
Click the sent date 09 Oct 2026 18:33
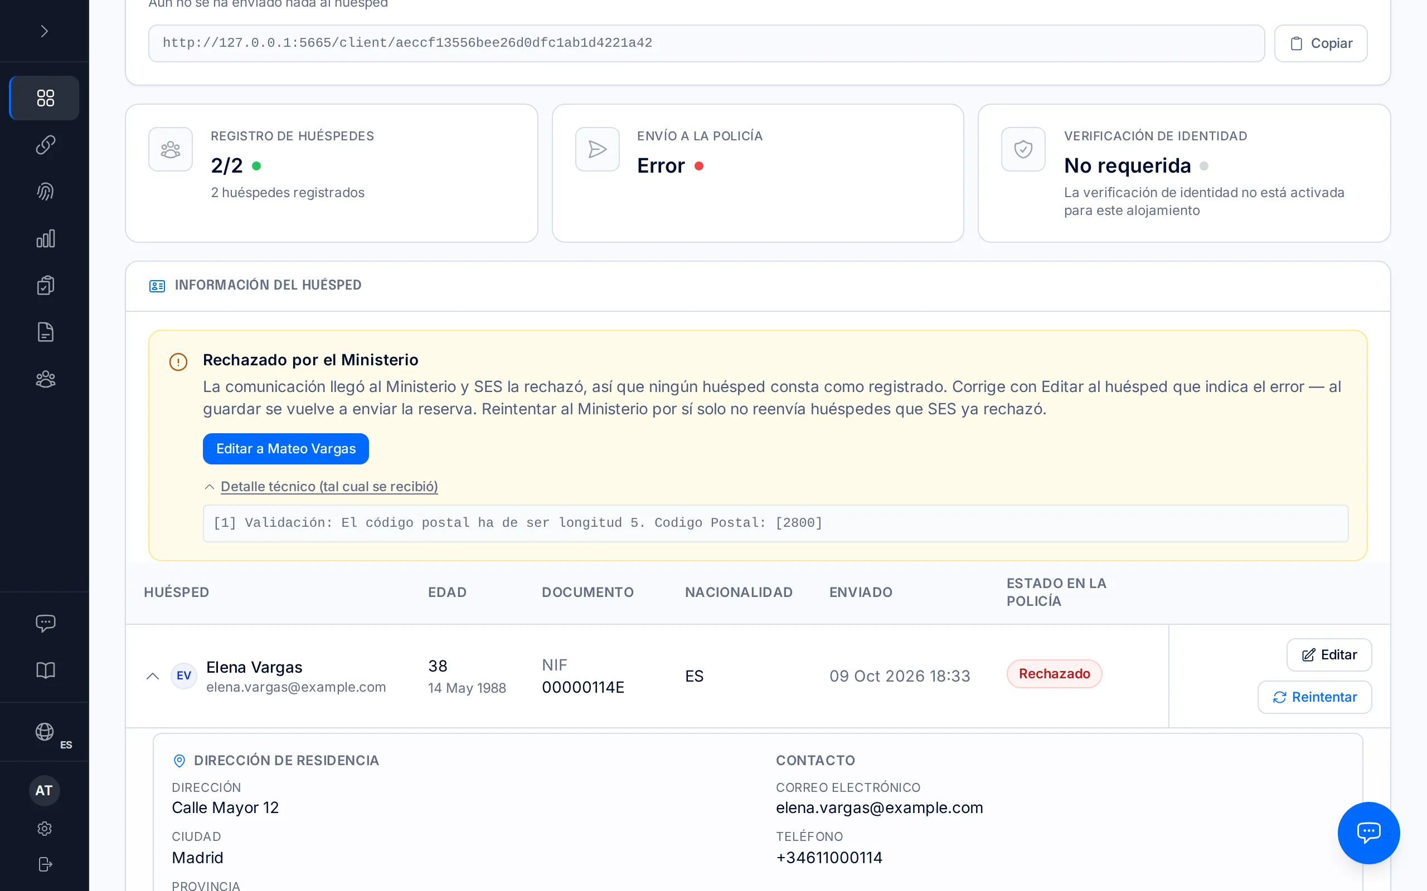(899, 676)
